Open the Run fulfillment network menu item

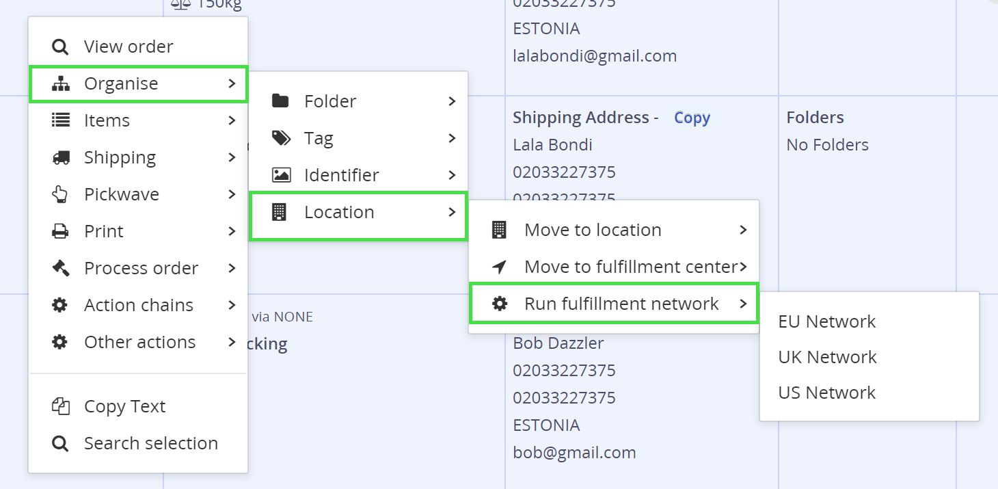pyautogui.click(x=621, y=304)
